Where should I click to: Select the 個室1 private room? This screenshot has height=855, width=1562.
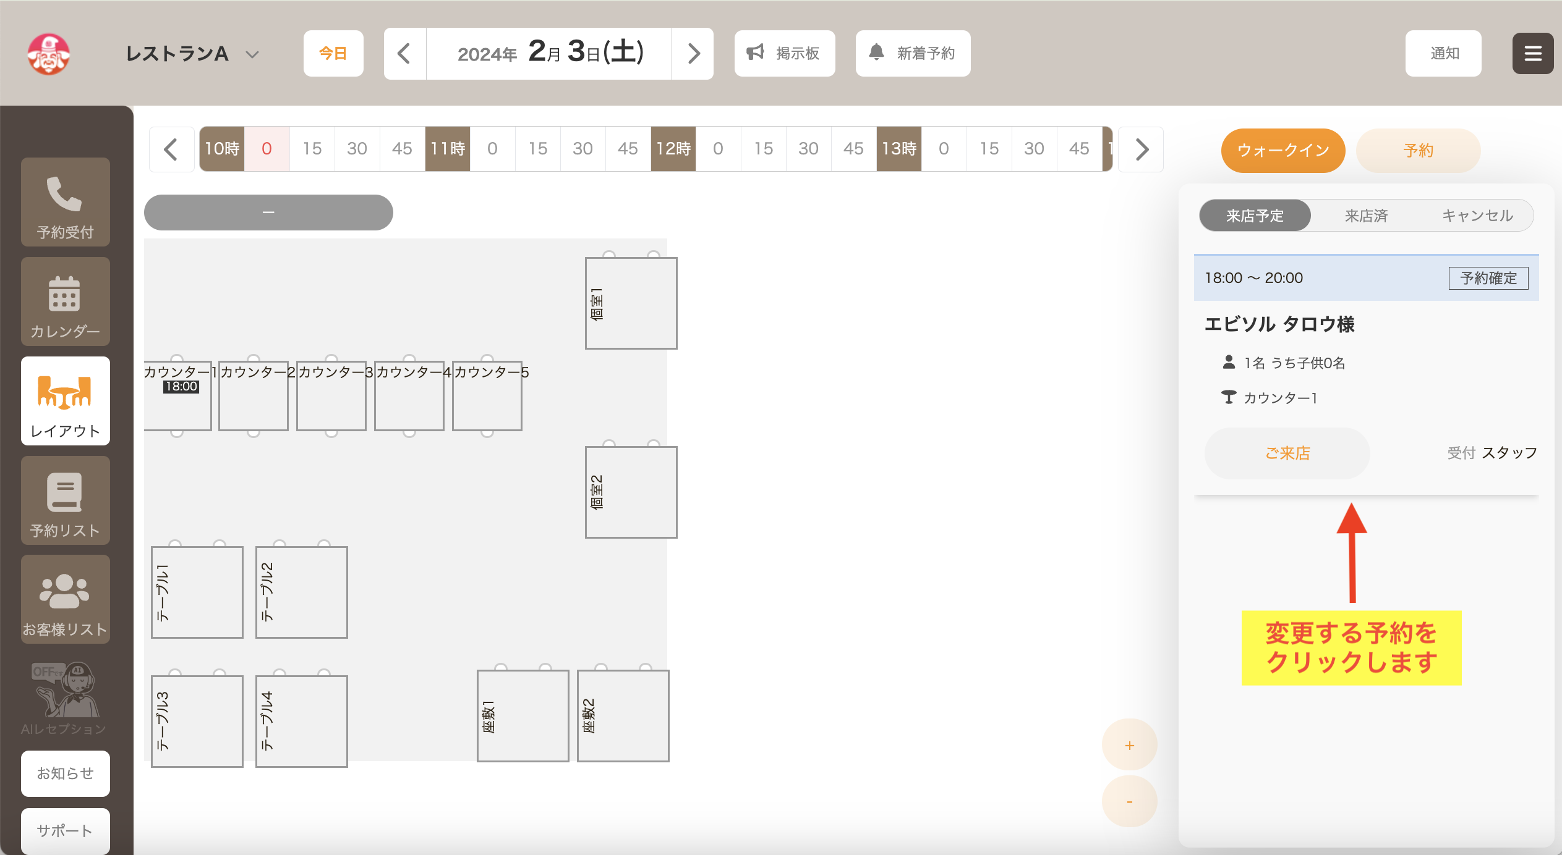pos(631,303)
